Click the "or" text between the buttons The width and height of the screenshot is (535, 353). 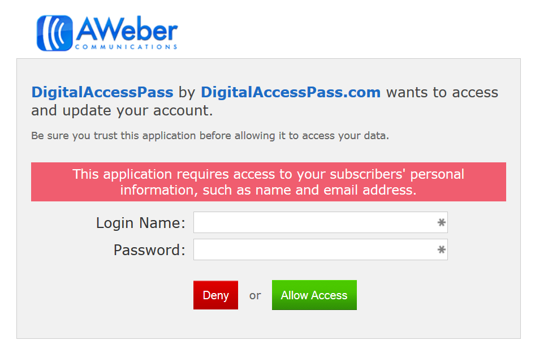click(255, 295)
